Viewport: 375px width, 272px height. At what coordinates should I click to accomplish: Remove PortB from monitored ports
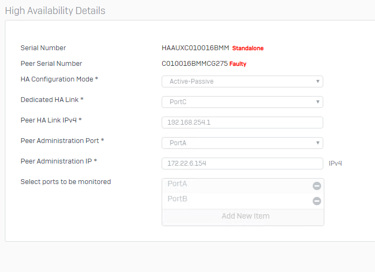pos(317,201)
